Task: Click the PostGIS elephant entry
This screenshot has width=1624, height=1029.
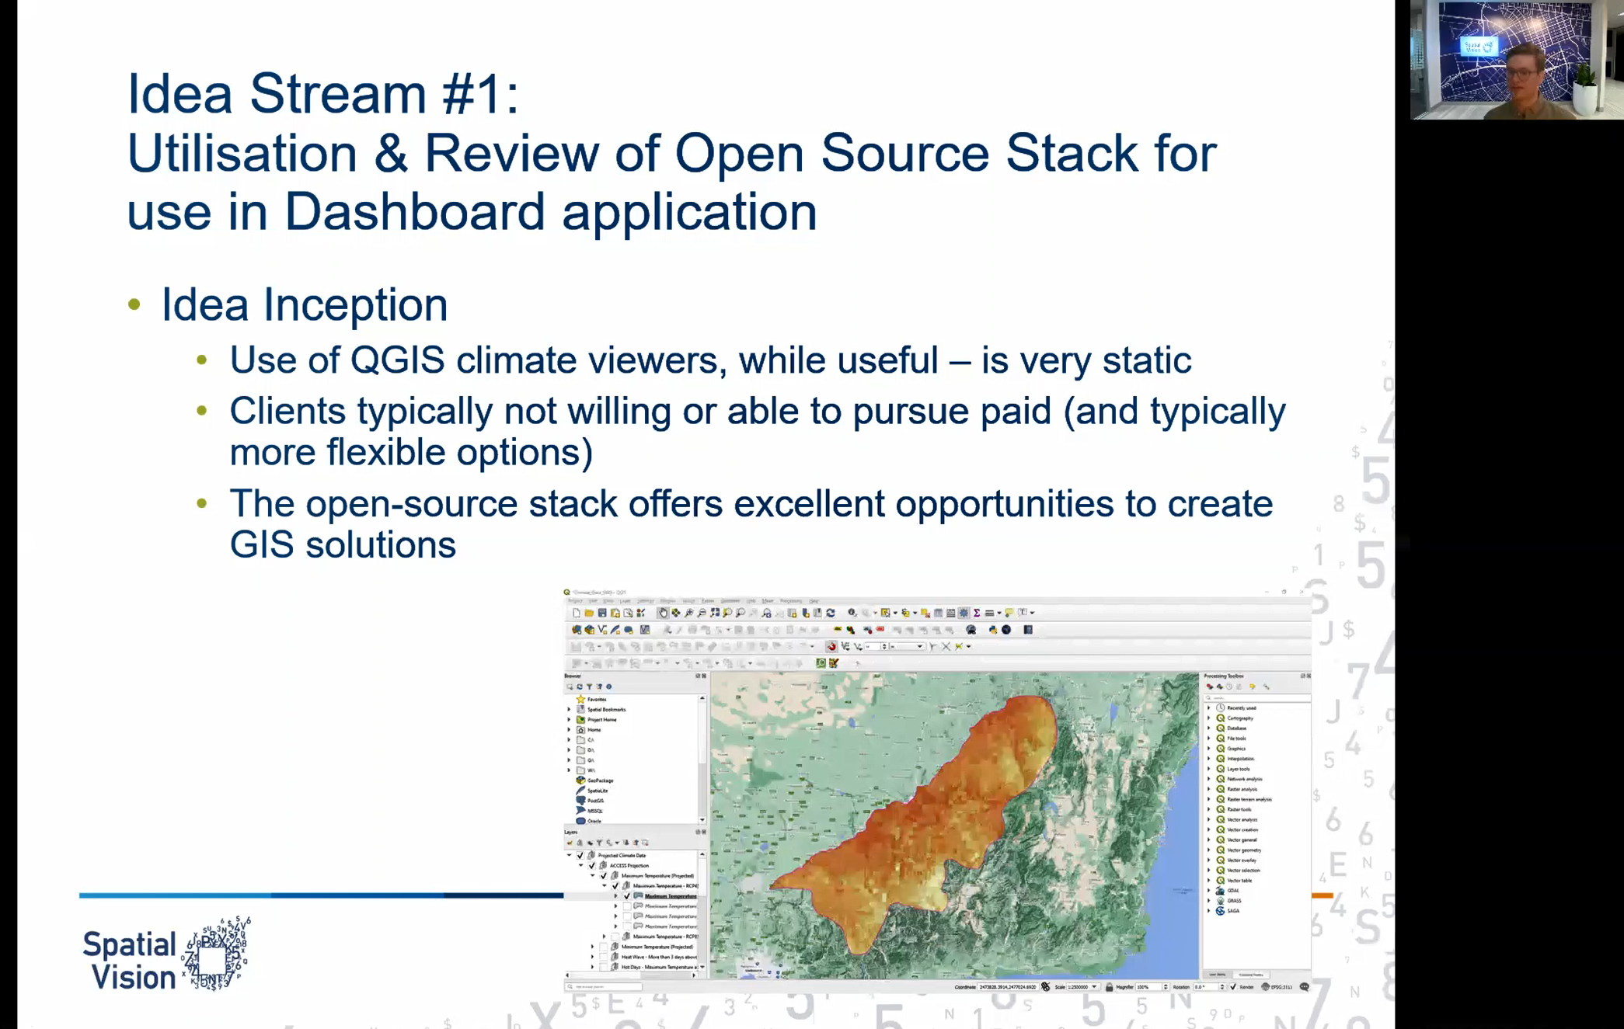Action: (591, 800)
